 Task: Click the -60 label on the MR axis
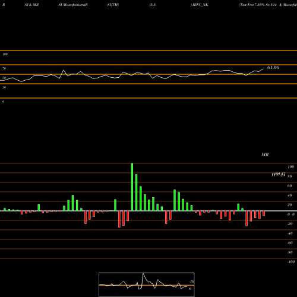[x=290, y=243]
